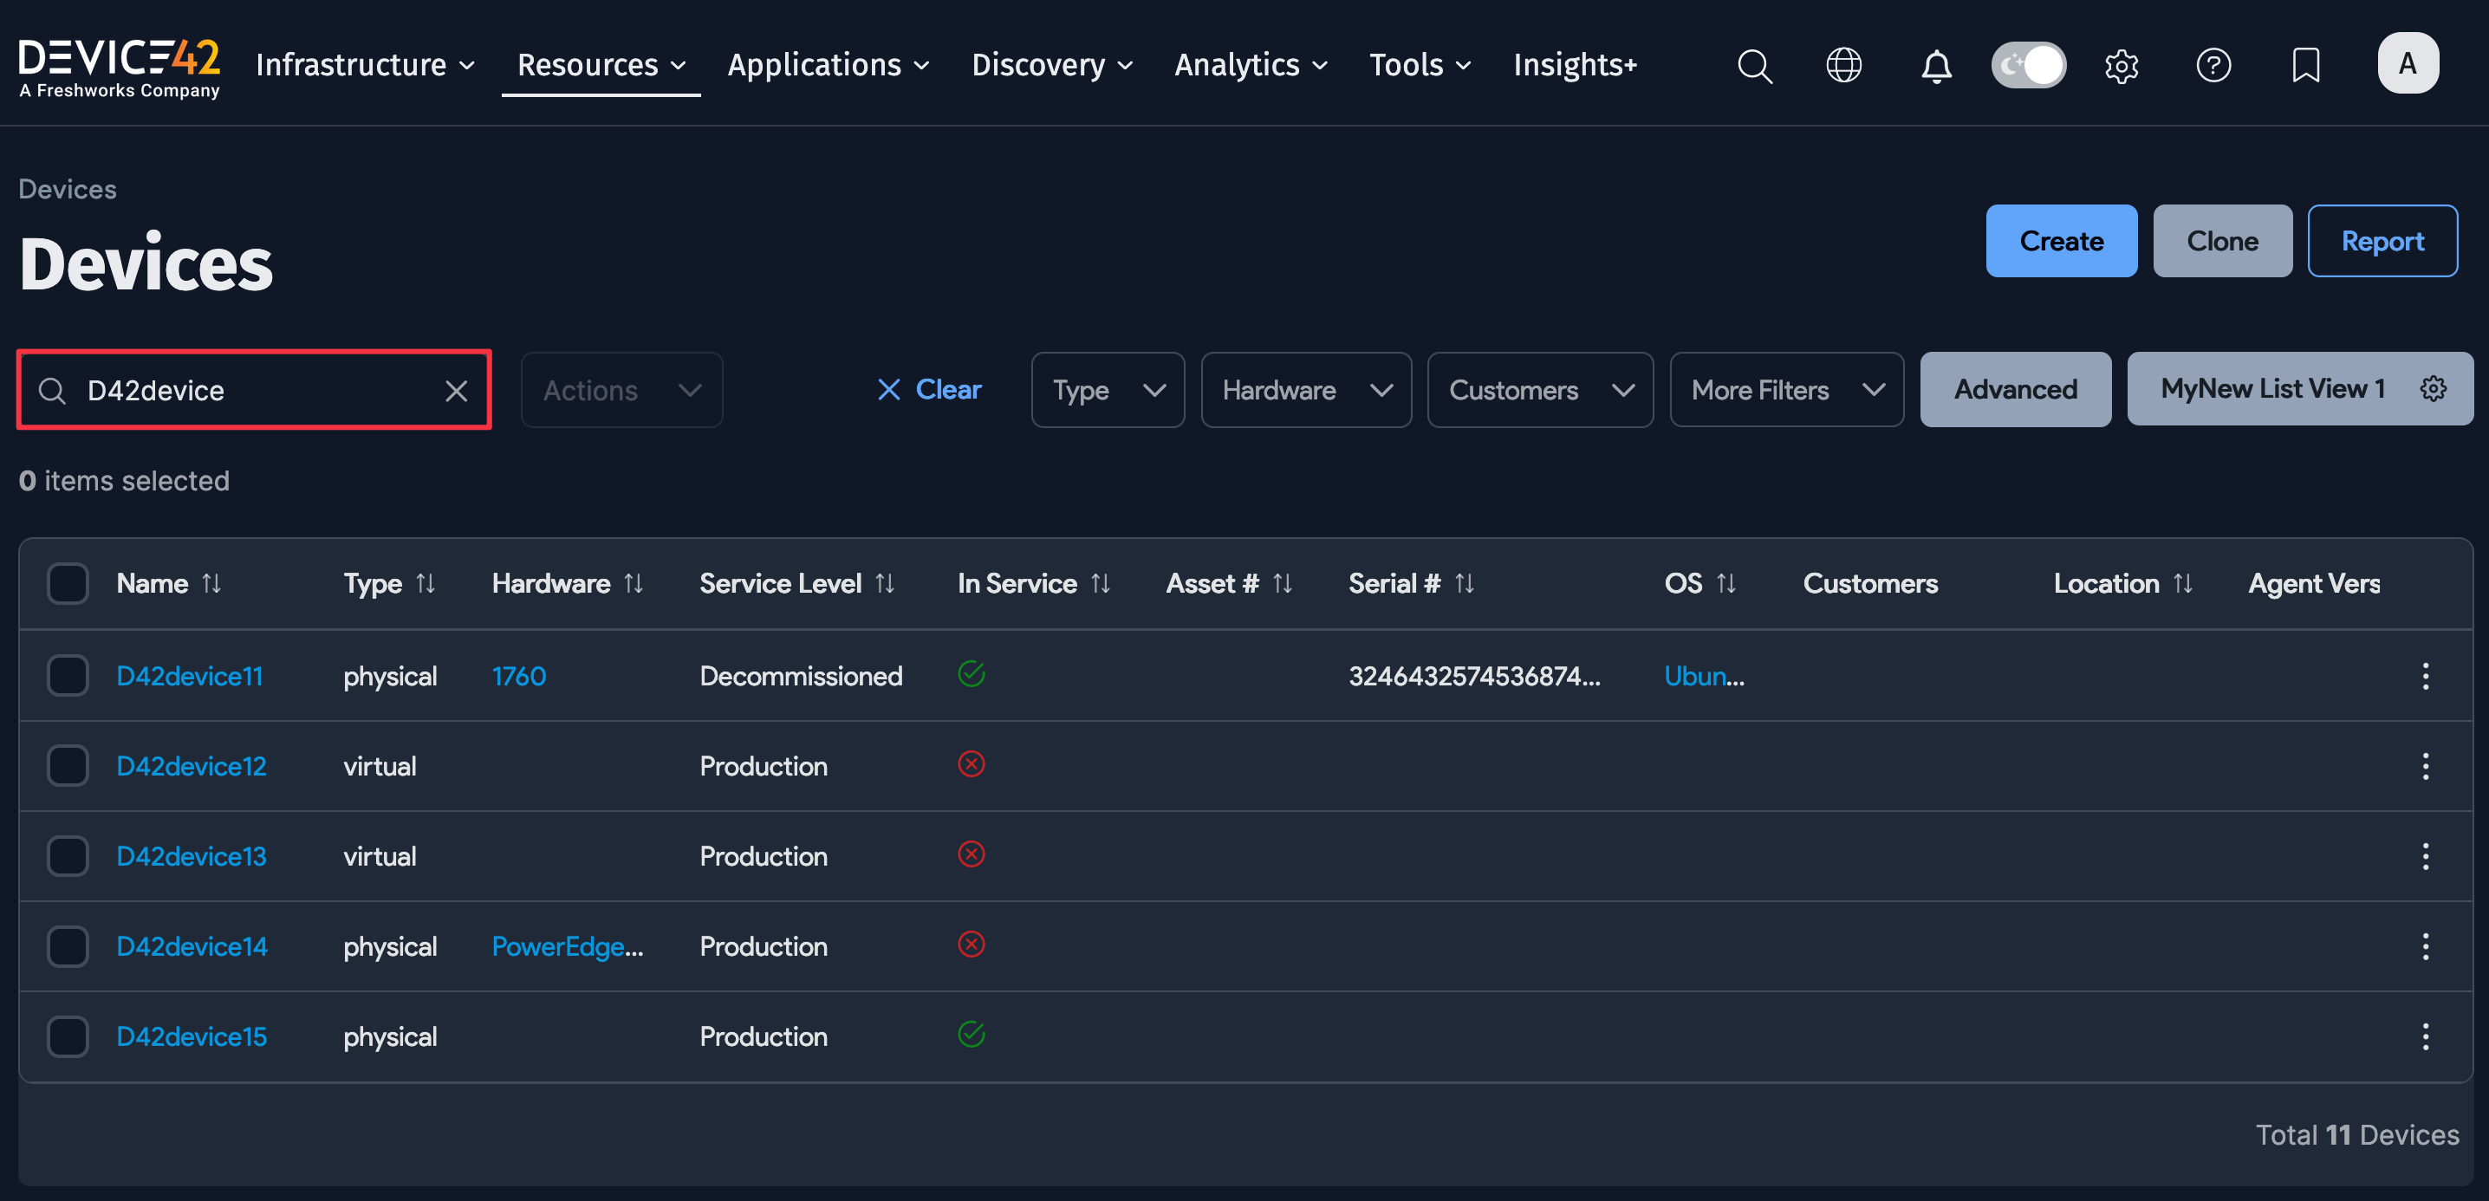
Task: Open the Type filter dropdown
Action: 1108,389
